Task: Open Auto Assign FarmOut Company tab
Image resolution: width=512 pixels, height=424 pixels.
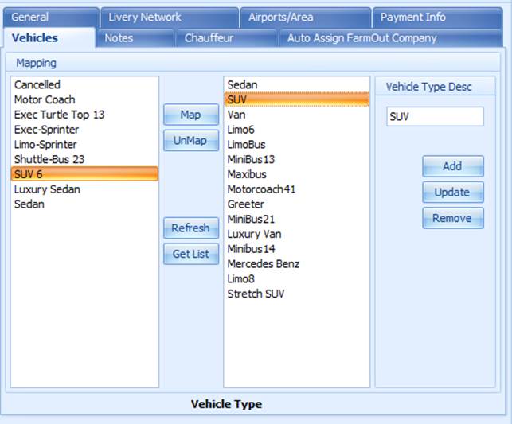Action: click(x=390, y=38)
